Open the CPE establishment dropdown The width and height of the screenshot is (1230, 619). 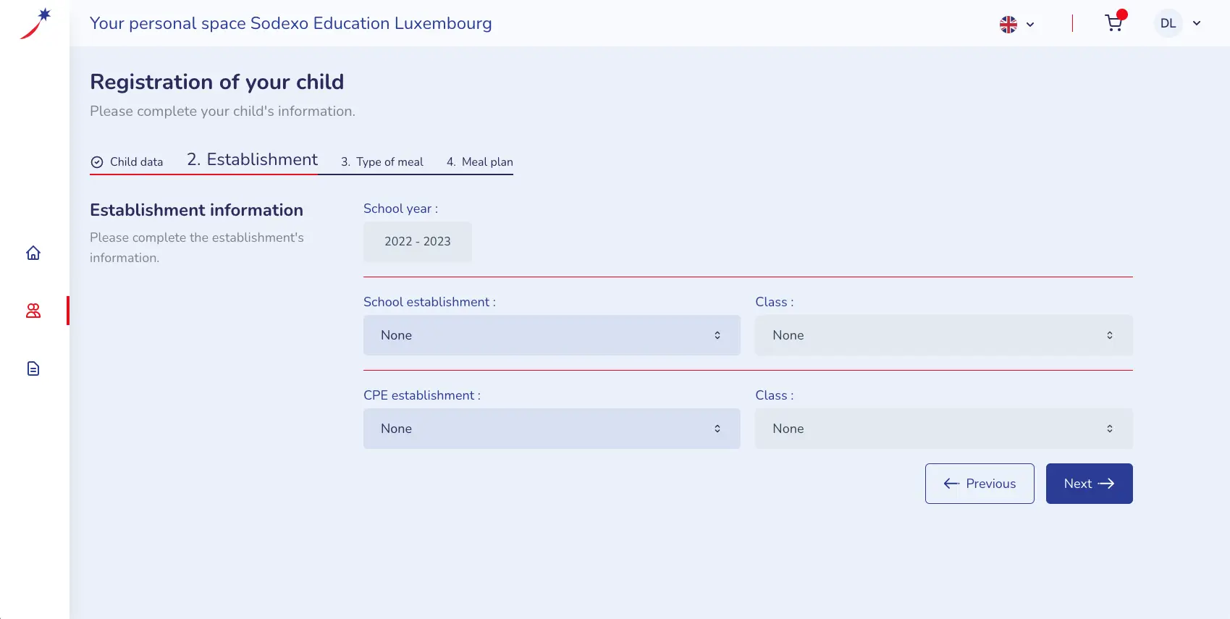click(551, 429)
